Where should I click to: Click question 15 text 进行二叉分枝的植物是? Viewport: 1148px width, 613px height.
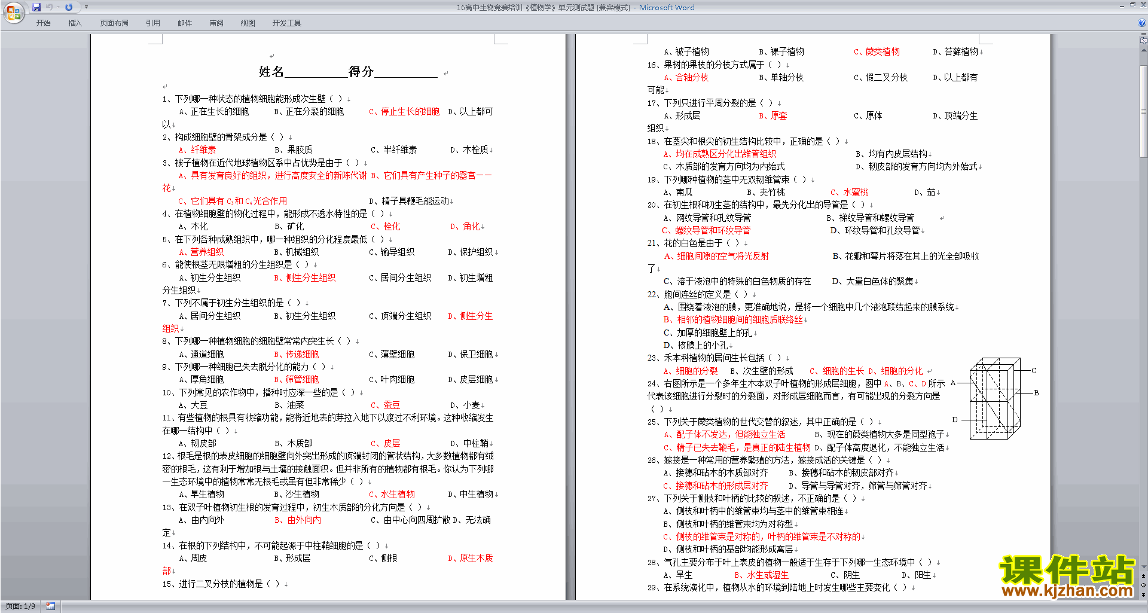tap(221, 584)
